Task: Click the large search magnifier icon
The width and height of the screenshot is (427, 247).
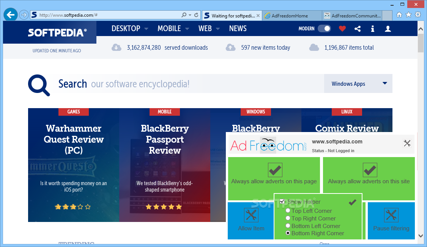Action: (x=39, y=85)
